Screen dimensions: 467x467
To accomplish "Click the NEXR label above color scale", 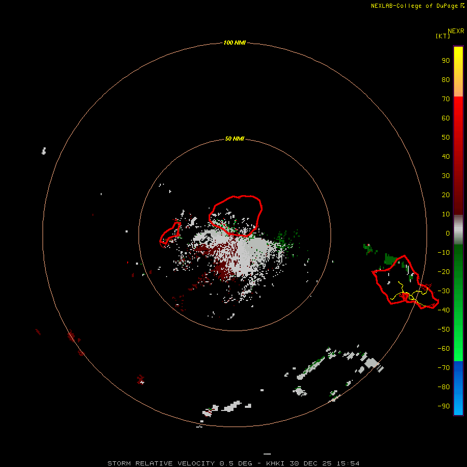I will point(456,31).
